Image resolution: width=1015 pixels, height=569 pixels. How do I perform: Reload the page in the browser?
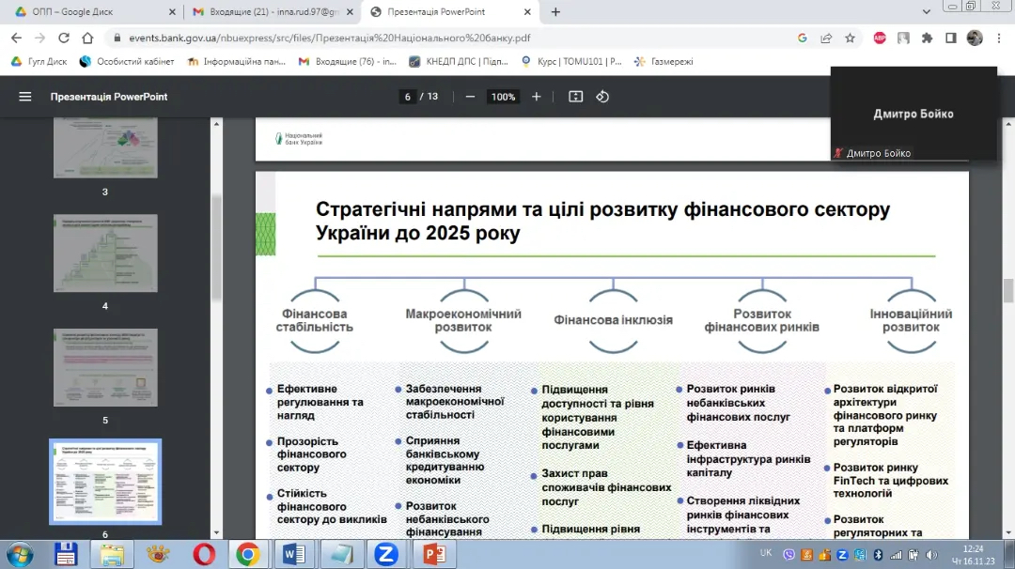pyautogui.click(x=64, y=38)
